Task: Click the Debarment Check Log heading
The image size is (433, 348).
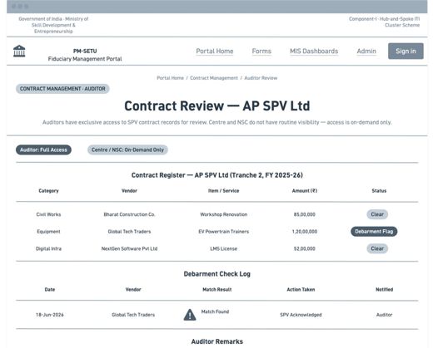Action: [217, 274]
